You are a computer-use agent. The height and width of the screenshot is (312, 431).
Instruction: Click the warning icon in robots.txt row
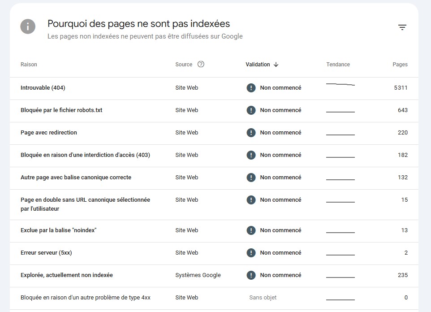click(251, 110)
